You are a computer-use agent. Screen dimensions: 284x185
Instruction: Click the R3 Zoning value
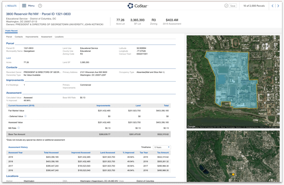tap(154, 20)
